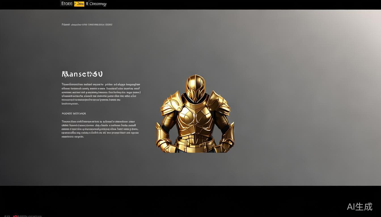The image size is (381, 217).
Task: Click the AI生成 watermark label
Action: (359, 207)
